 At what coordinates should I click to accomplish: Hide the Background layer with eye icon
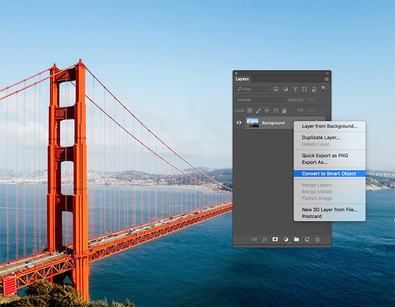pyautogui.click(x=239, y=123)
